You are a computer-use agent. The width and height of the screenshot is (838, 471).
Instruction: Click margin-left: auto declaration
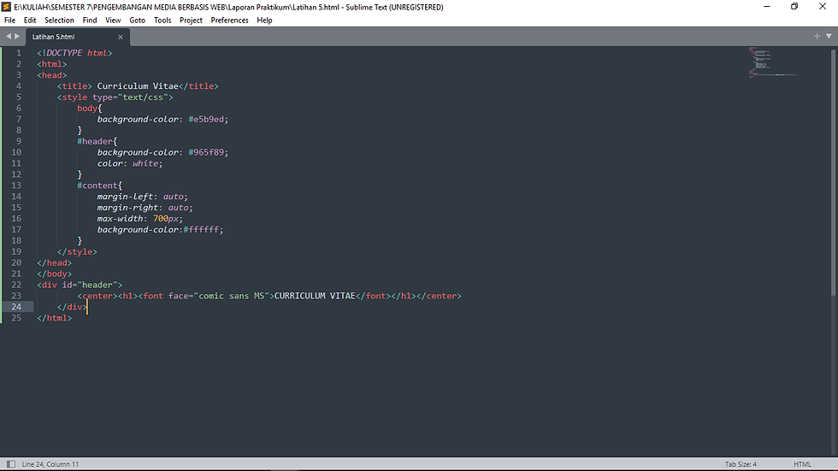[142, 197]
